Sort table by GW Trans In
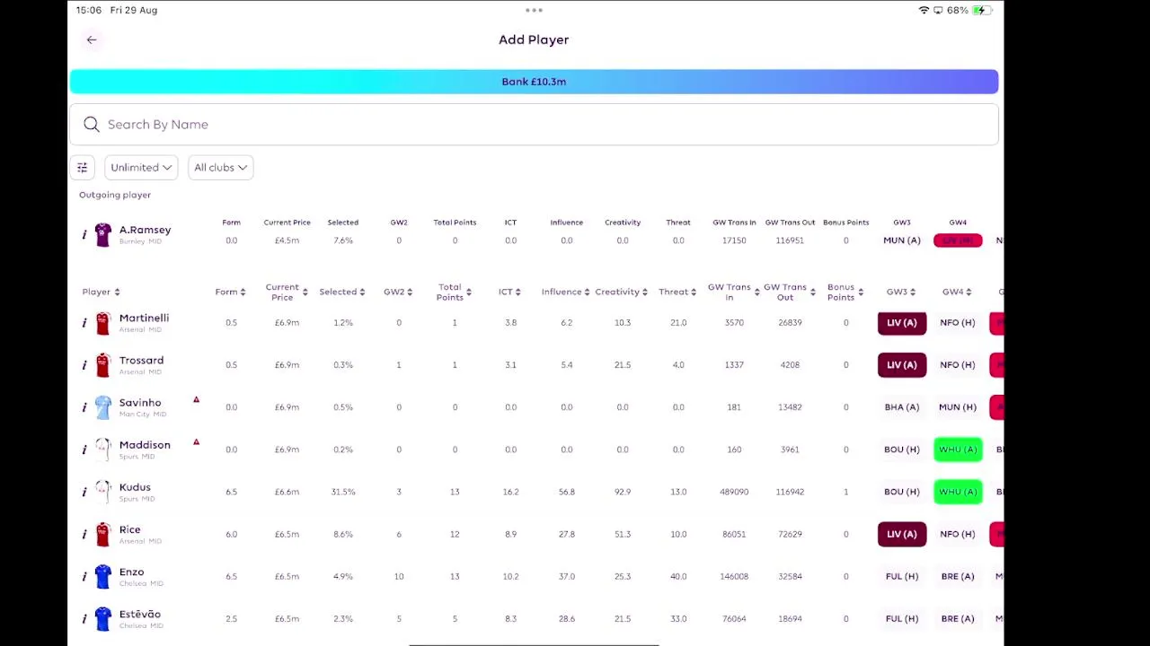This screenshot has width=1150, height=646. tap(734, 292)
